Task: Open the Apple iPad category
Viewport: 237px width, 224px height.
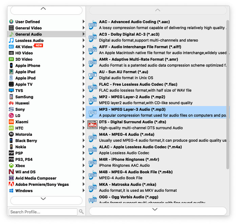Action: click(x=46, y=72)
